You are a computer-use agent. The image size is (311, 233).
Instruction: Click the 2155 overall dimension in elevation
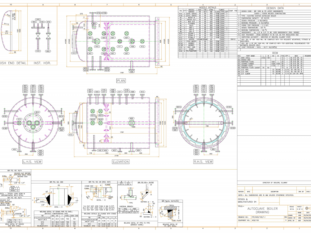(x=117, y=156)
